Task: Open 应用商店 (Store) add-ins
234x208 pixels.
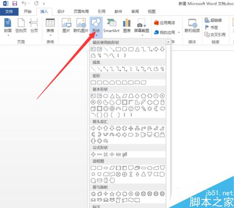Action: [164, 23]
